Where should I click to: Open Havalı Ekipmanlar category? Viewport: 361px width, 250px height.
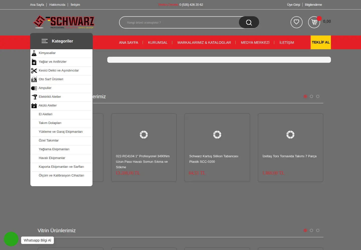coord(61,158)
